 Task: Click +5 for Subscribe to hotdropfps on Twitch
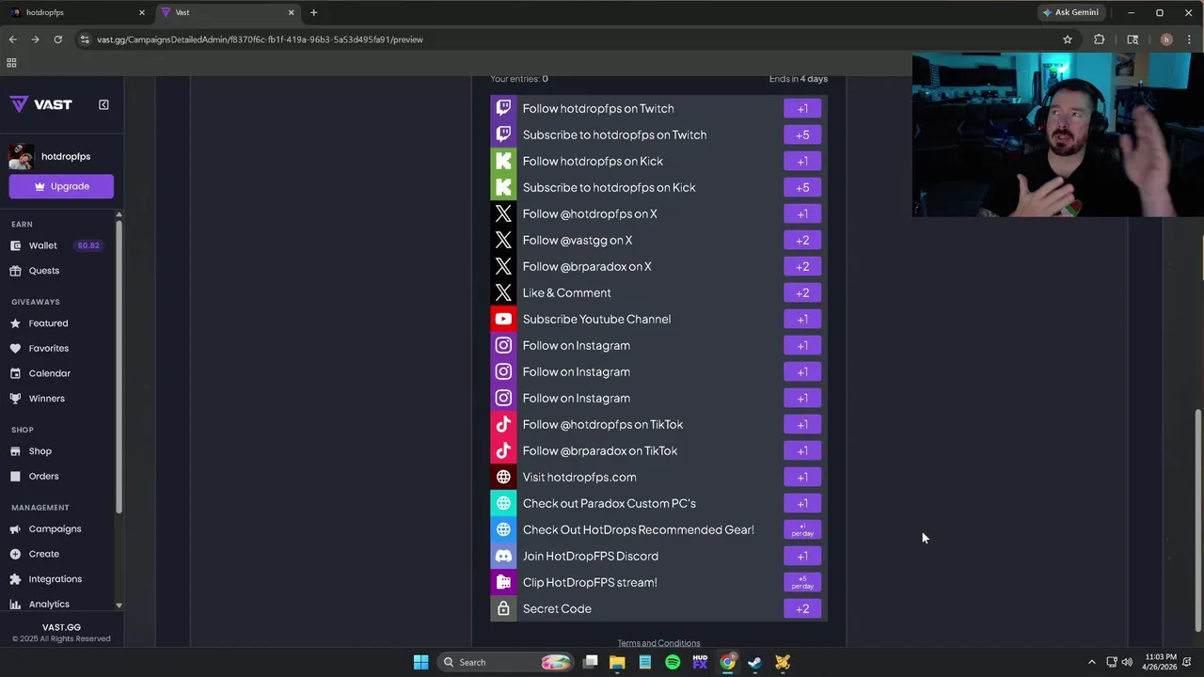[802, 134]
